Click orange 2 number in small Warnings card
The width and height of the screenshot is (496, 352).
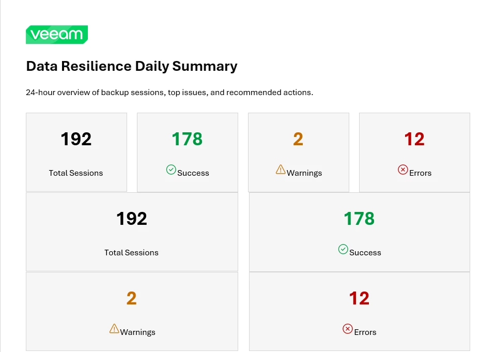[x=298, y=139]
